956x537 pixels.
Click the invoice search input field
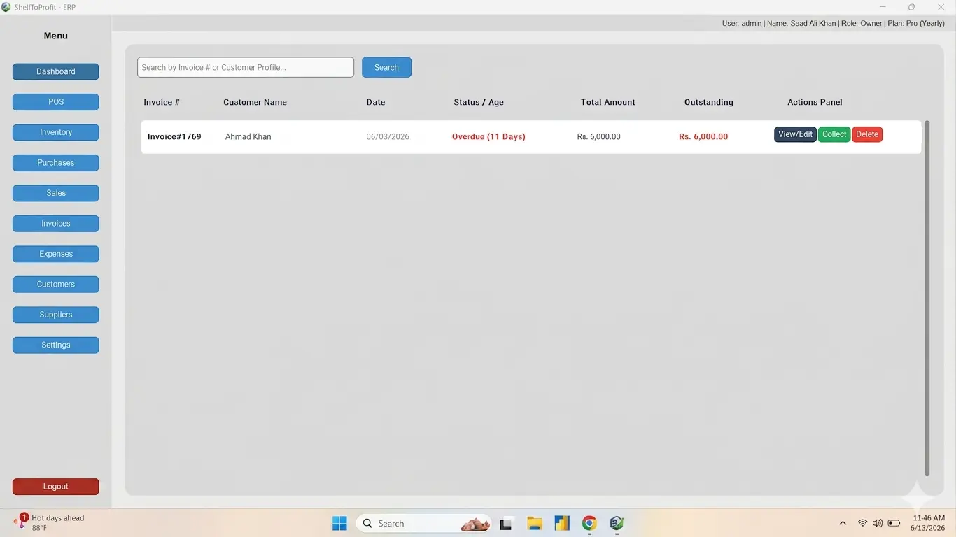246,67
